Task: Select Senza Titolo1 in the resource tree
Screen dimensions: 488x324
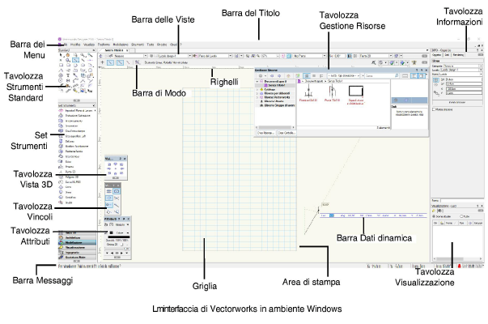Action: [275, 85]
